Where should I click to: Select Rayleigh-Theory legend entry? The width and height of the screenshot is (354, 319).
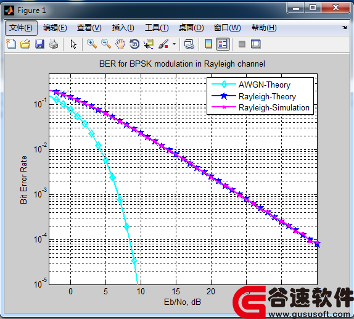point(267,96)
